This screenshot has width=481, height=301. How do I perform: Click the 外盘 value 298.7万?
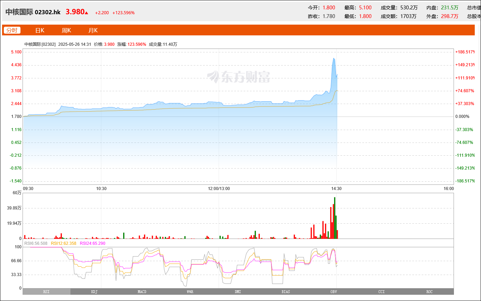[x=450, y=16]
